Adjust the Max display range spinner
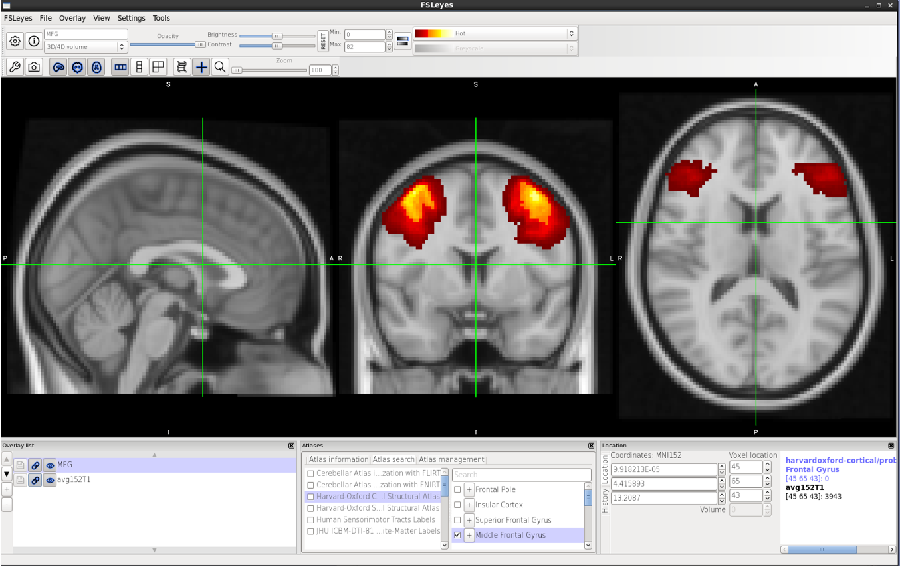This screenshot has height=567, width=900. pos(389,47)
